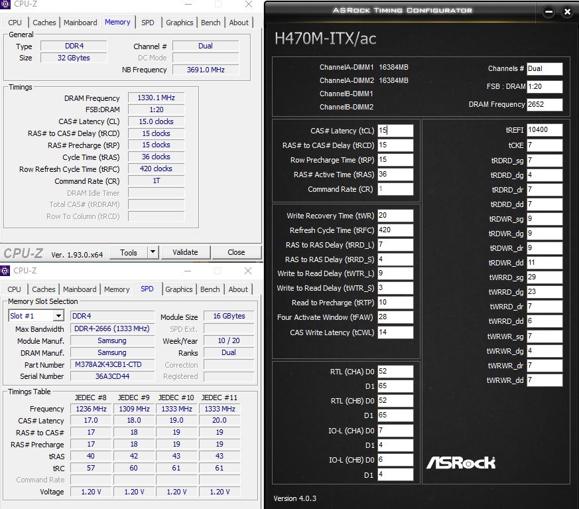Click the tWRRD_dg field showing 23

[x=545, y=292]
